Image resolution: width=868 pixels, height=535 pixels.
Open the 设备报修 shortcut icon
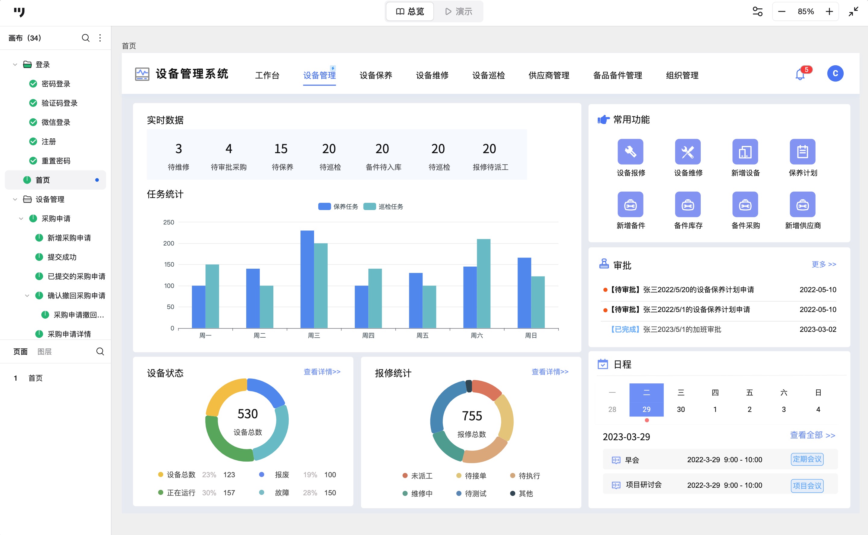pyautogui.click(x=630, y=152)
